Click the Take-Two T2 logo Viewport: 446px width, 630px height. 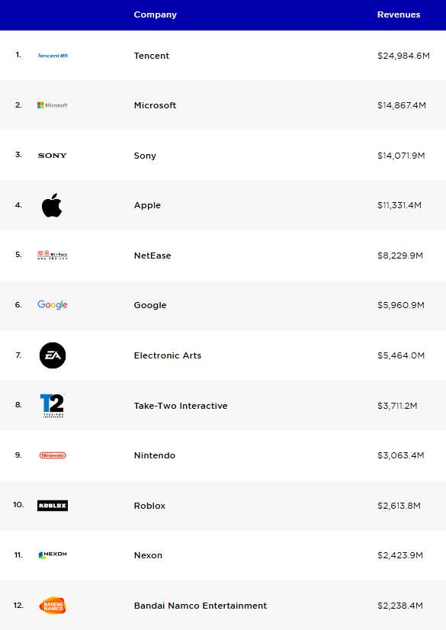(x=53, y=406)
